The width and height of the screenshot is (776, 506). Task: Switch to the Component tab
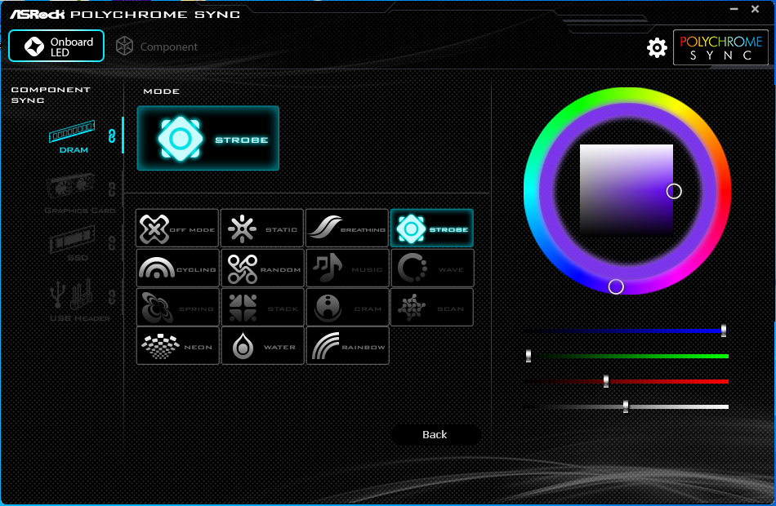pyautogui.click(x=156, y=47)
